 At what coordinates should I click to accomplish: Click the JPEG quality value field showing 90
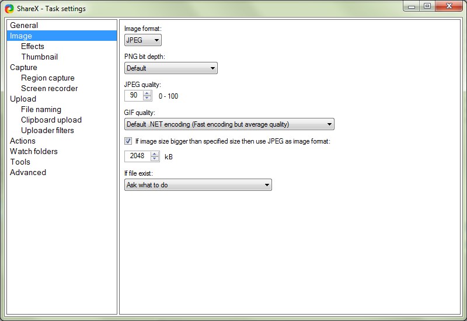pos(134,96)
